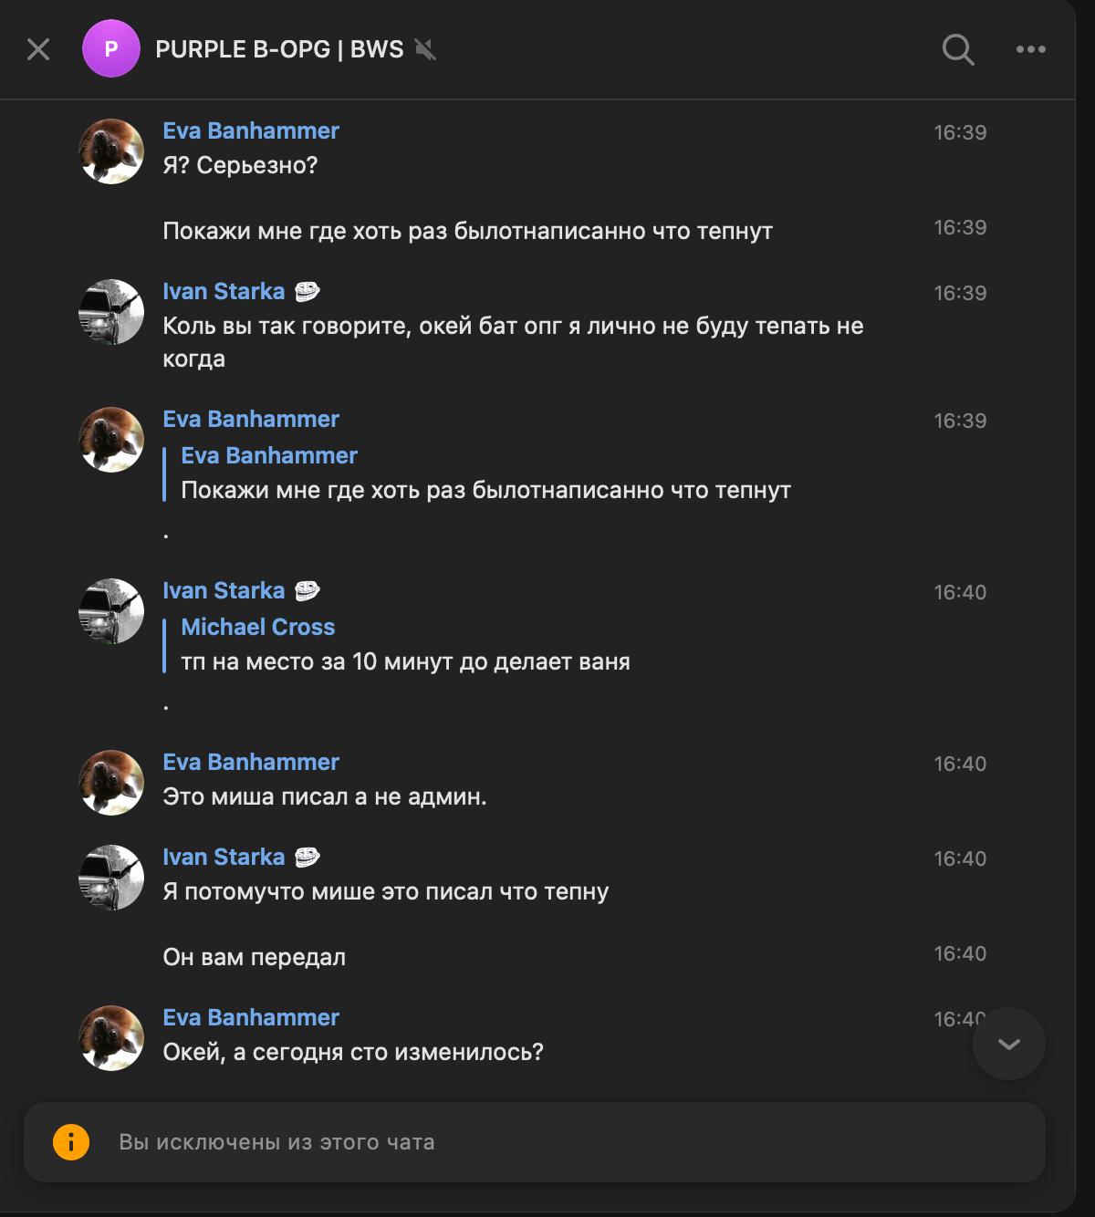Open search in this chat
Viewport: 1095px width, 1217px height.
pyautogui.click(x=957, y=49)
